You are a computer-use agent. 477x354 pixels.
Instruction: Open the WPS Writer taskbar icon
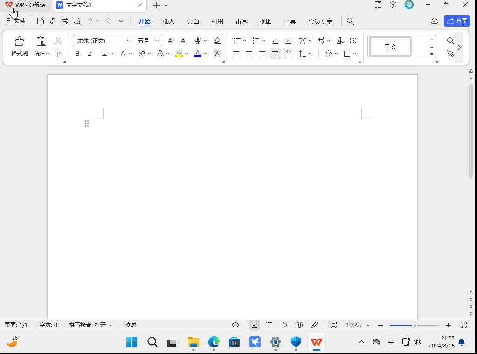pyautogui.click(x=317, y=342)
